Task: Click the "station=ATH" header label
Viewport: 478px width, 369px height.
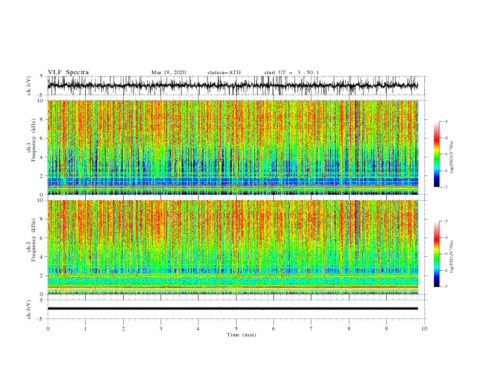Action: pos(224,72)
